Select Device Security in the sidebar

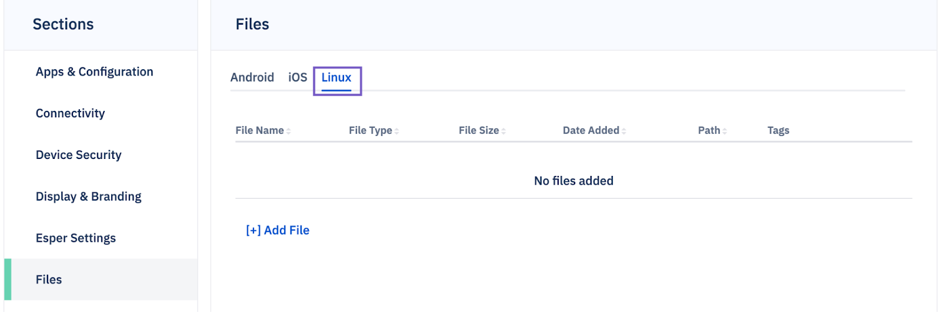[79, 155]
